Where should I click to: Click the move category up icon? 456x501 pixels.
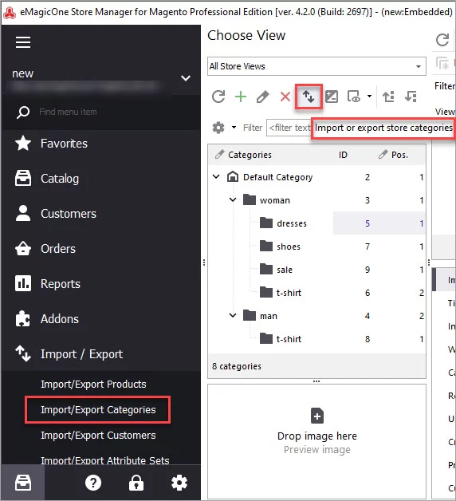(x=388, y=97)
